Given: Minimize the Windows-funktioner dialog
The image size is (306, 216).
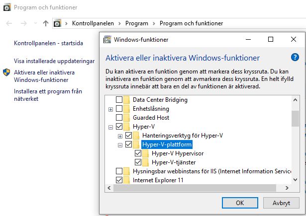Looking at the screenshot, I should [x=248, y=40].
